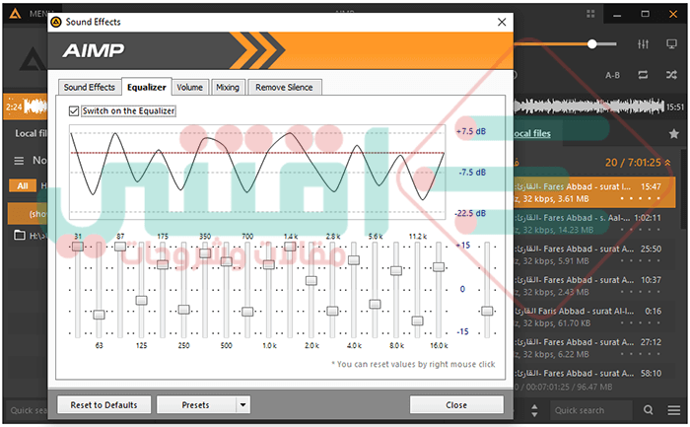The image size is (690, 427).
Task: Click the folder icon beside H:\ entry
Action: (x=20, y=235)
